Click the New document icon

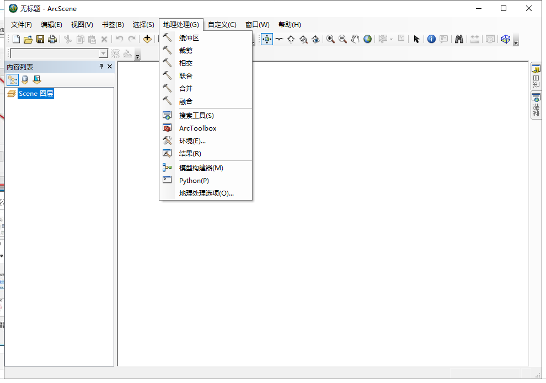(16, 39)
